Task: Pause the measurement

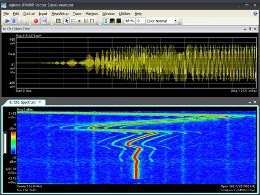Action: (x=14, y=21)
